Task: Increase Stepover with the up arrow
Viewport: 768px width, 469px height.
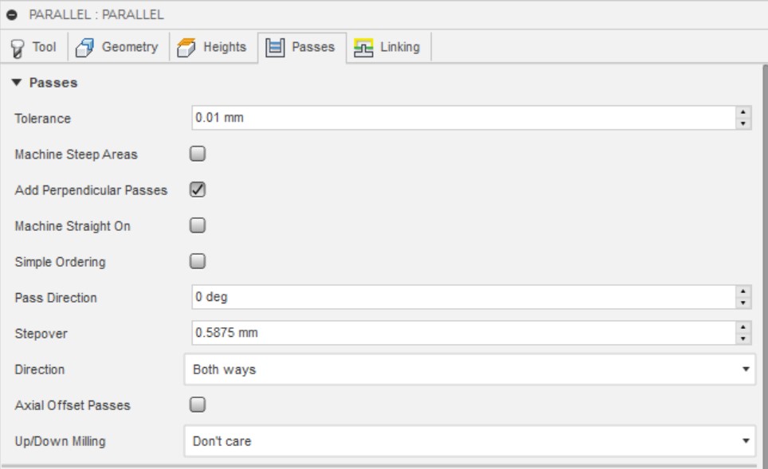Action: click(x=745, y=328)
